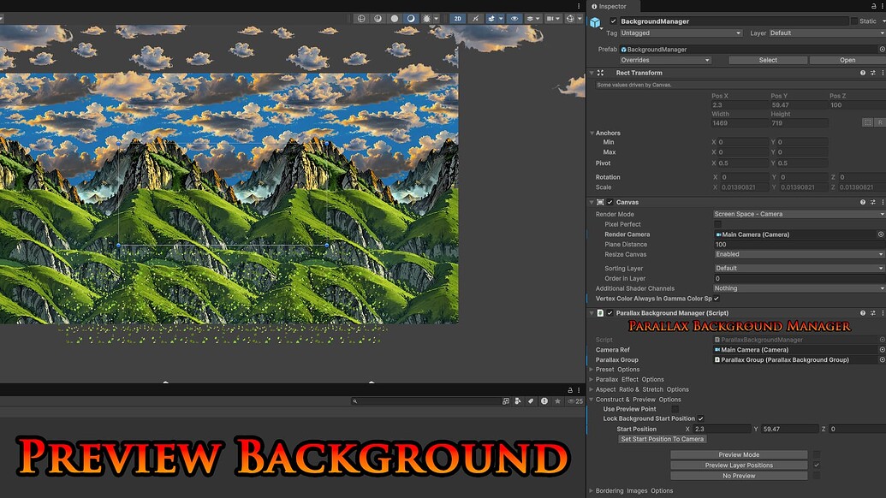
Task: Toggle 2D mode in the Scene view toolbar
Action: 457,19
